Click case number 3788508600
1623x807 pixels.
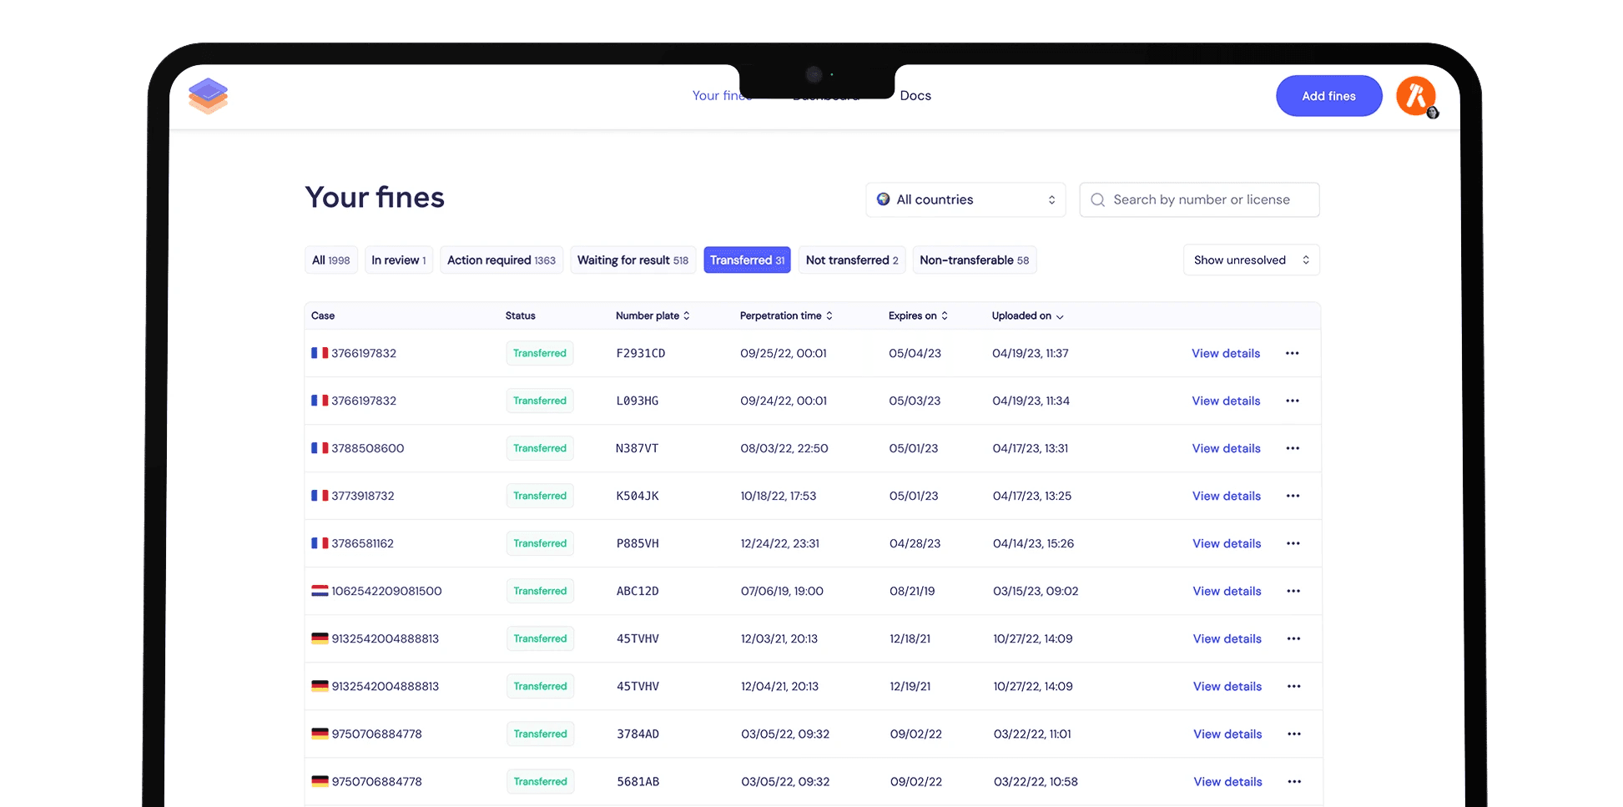[368, 448]
